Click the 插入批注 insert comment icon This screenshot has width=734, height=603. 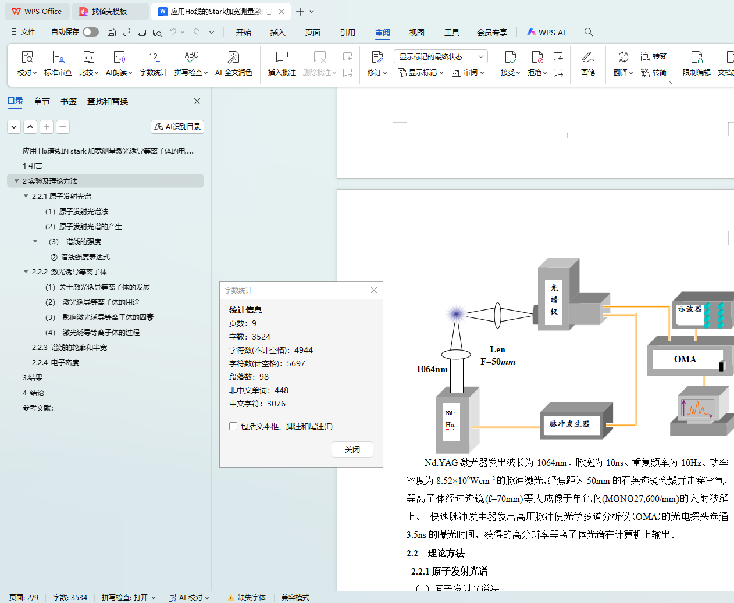282,58
